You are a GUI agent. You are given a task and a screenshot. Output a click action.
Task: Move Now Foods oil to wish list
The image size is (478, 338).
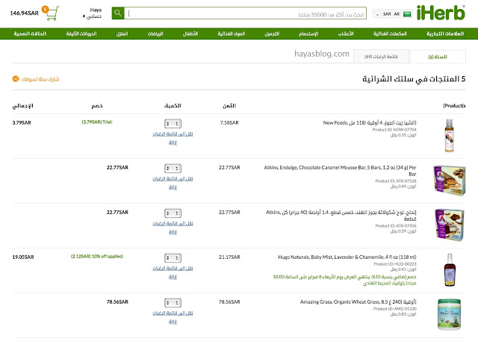coord(173,134)
